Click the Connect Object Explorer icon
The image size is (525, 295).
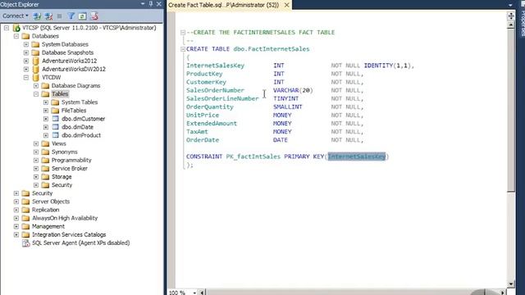37,16
